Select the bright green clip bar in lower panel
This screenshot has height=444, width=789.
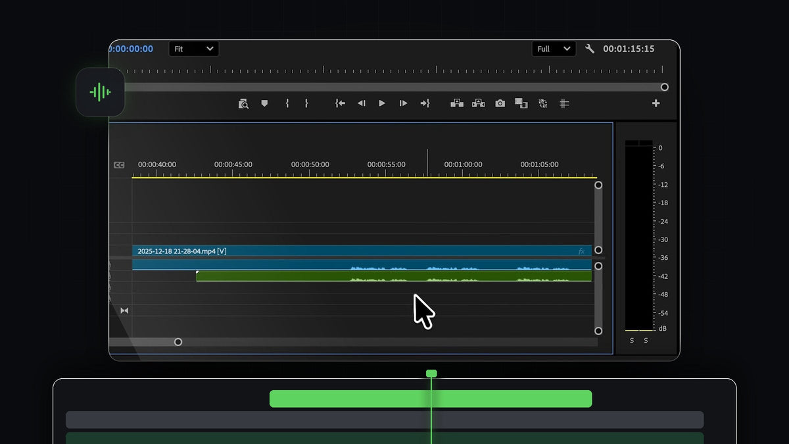[x=431, y=399]
